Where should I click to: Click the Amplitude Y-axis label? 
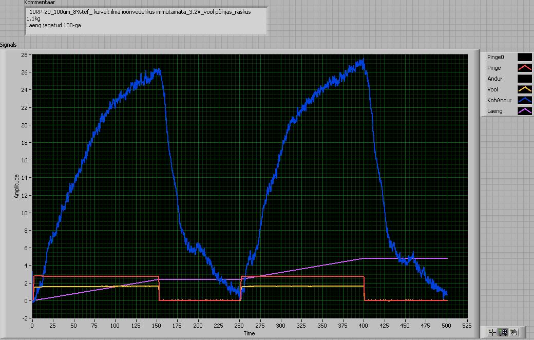click(17, 186)
